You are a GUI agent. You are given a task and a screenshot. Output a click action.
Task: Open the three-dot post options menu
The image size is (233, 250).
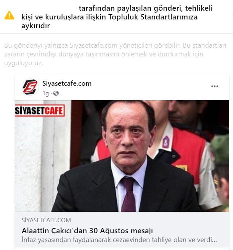(x=214, y=87)
